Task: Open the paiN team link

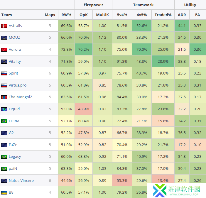Action: (13, 169)
